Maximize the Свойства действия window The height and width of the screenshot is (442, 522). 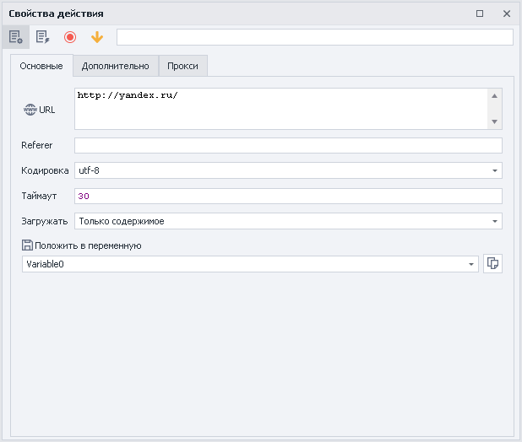[x=480, y=13]
